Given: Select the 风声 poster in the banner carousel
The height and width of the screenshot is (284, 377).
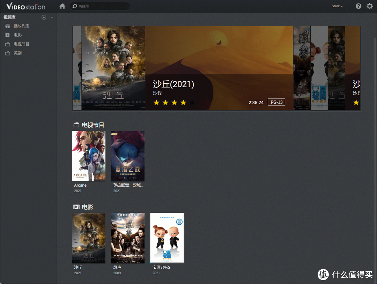Looking at the screenshot, I should point(302,68).
